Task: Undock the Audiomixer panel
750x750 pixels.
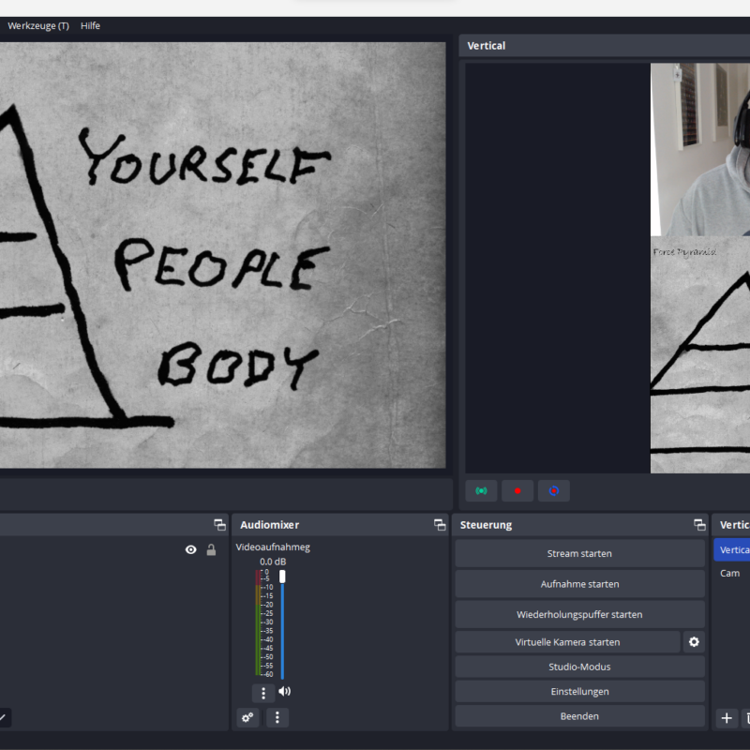Action: 440,525
